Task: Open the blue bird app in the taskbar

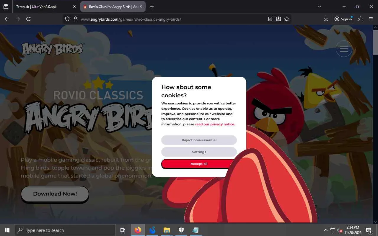Action: point(152,230)
